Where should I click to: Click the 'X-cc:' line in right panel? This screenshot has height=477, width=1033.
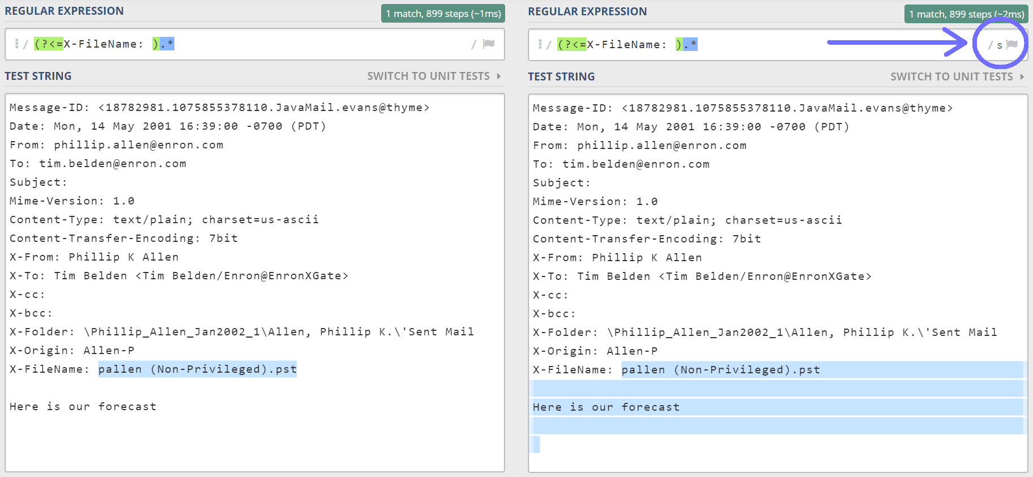550,295
